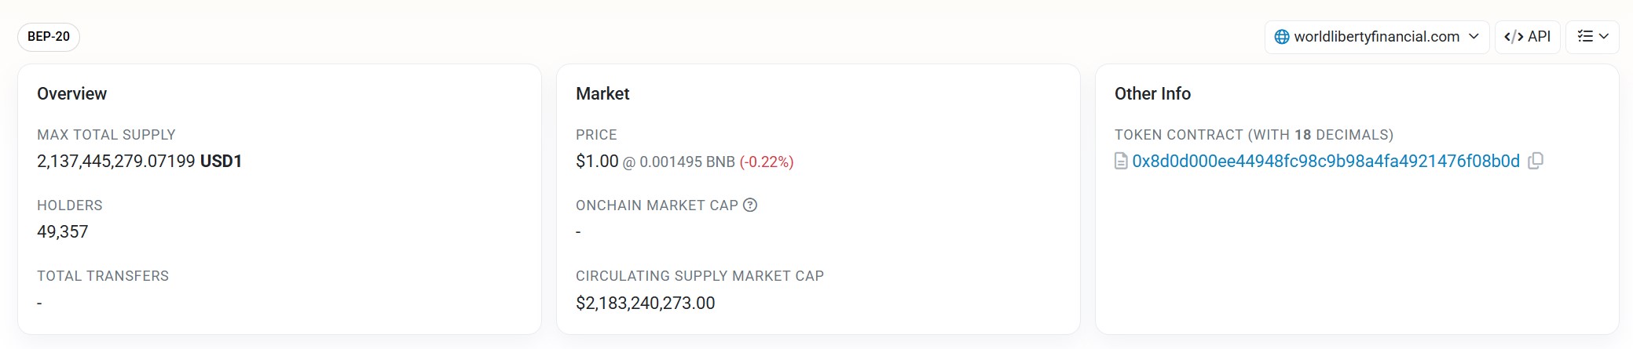This screenshot has height=349, width=1633.
Task: Open the 0x8d0d000ee449 token contract link
Action: (x=1325, y=162)
